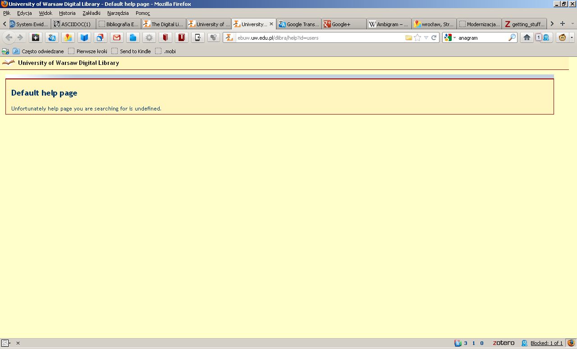The height and width of the screenshot is (349, 577).
Task: Open the Gmail toolbar icon
Action: pyautogui.click(x=117, y=37)
